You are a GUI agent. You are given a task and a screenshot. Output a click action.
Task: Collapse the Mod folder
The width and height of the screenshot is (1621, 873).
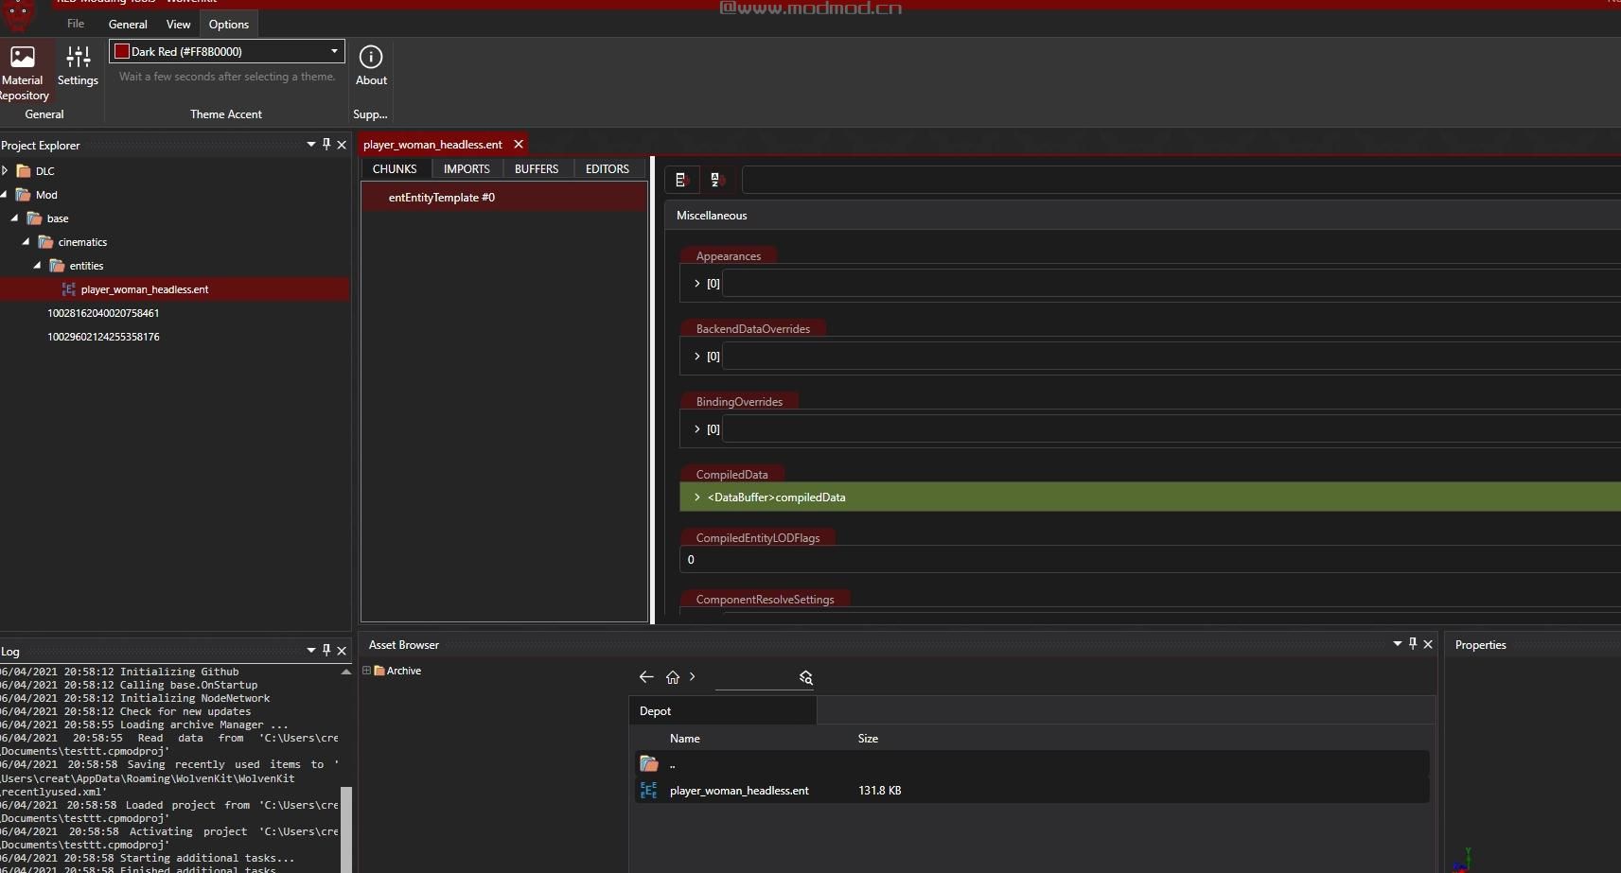(x=6, y=195)
